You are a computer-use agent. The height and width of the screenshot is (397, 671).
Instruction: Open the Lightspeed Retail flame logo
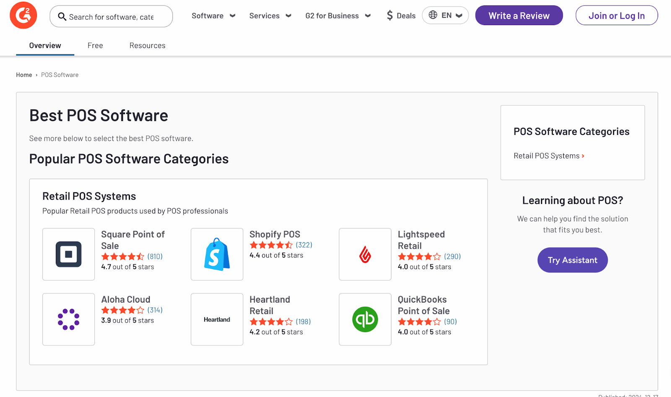click(x=365, y=254)
